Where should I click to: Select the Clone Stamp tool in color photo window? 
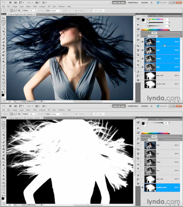[x=3, y=45]
